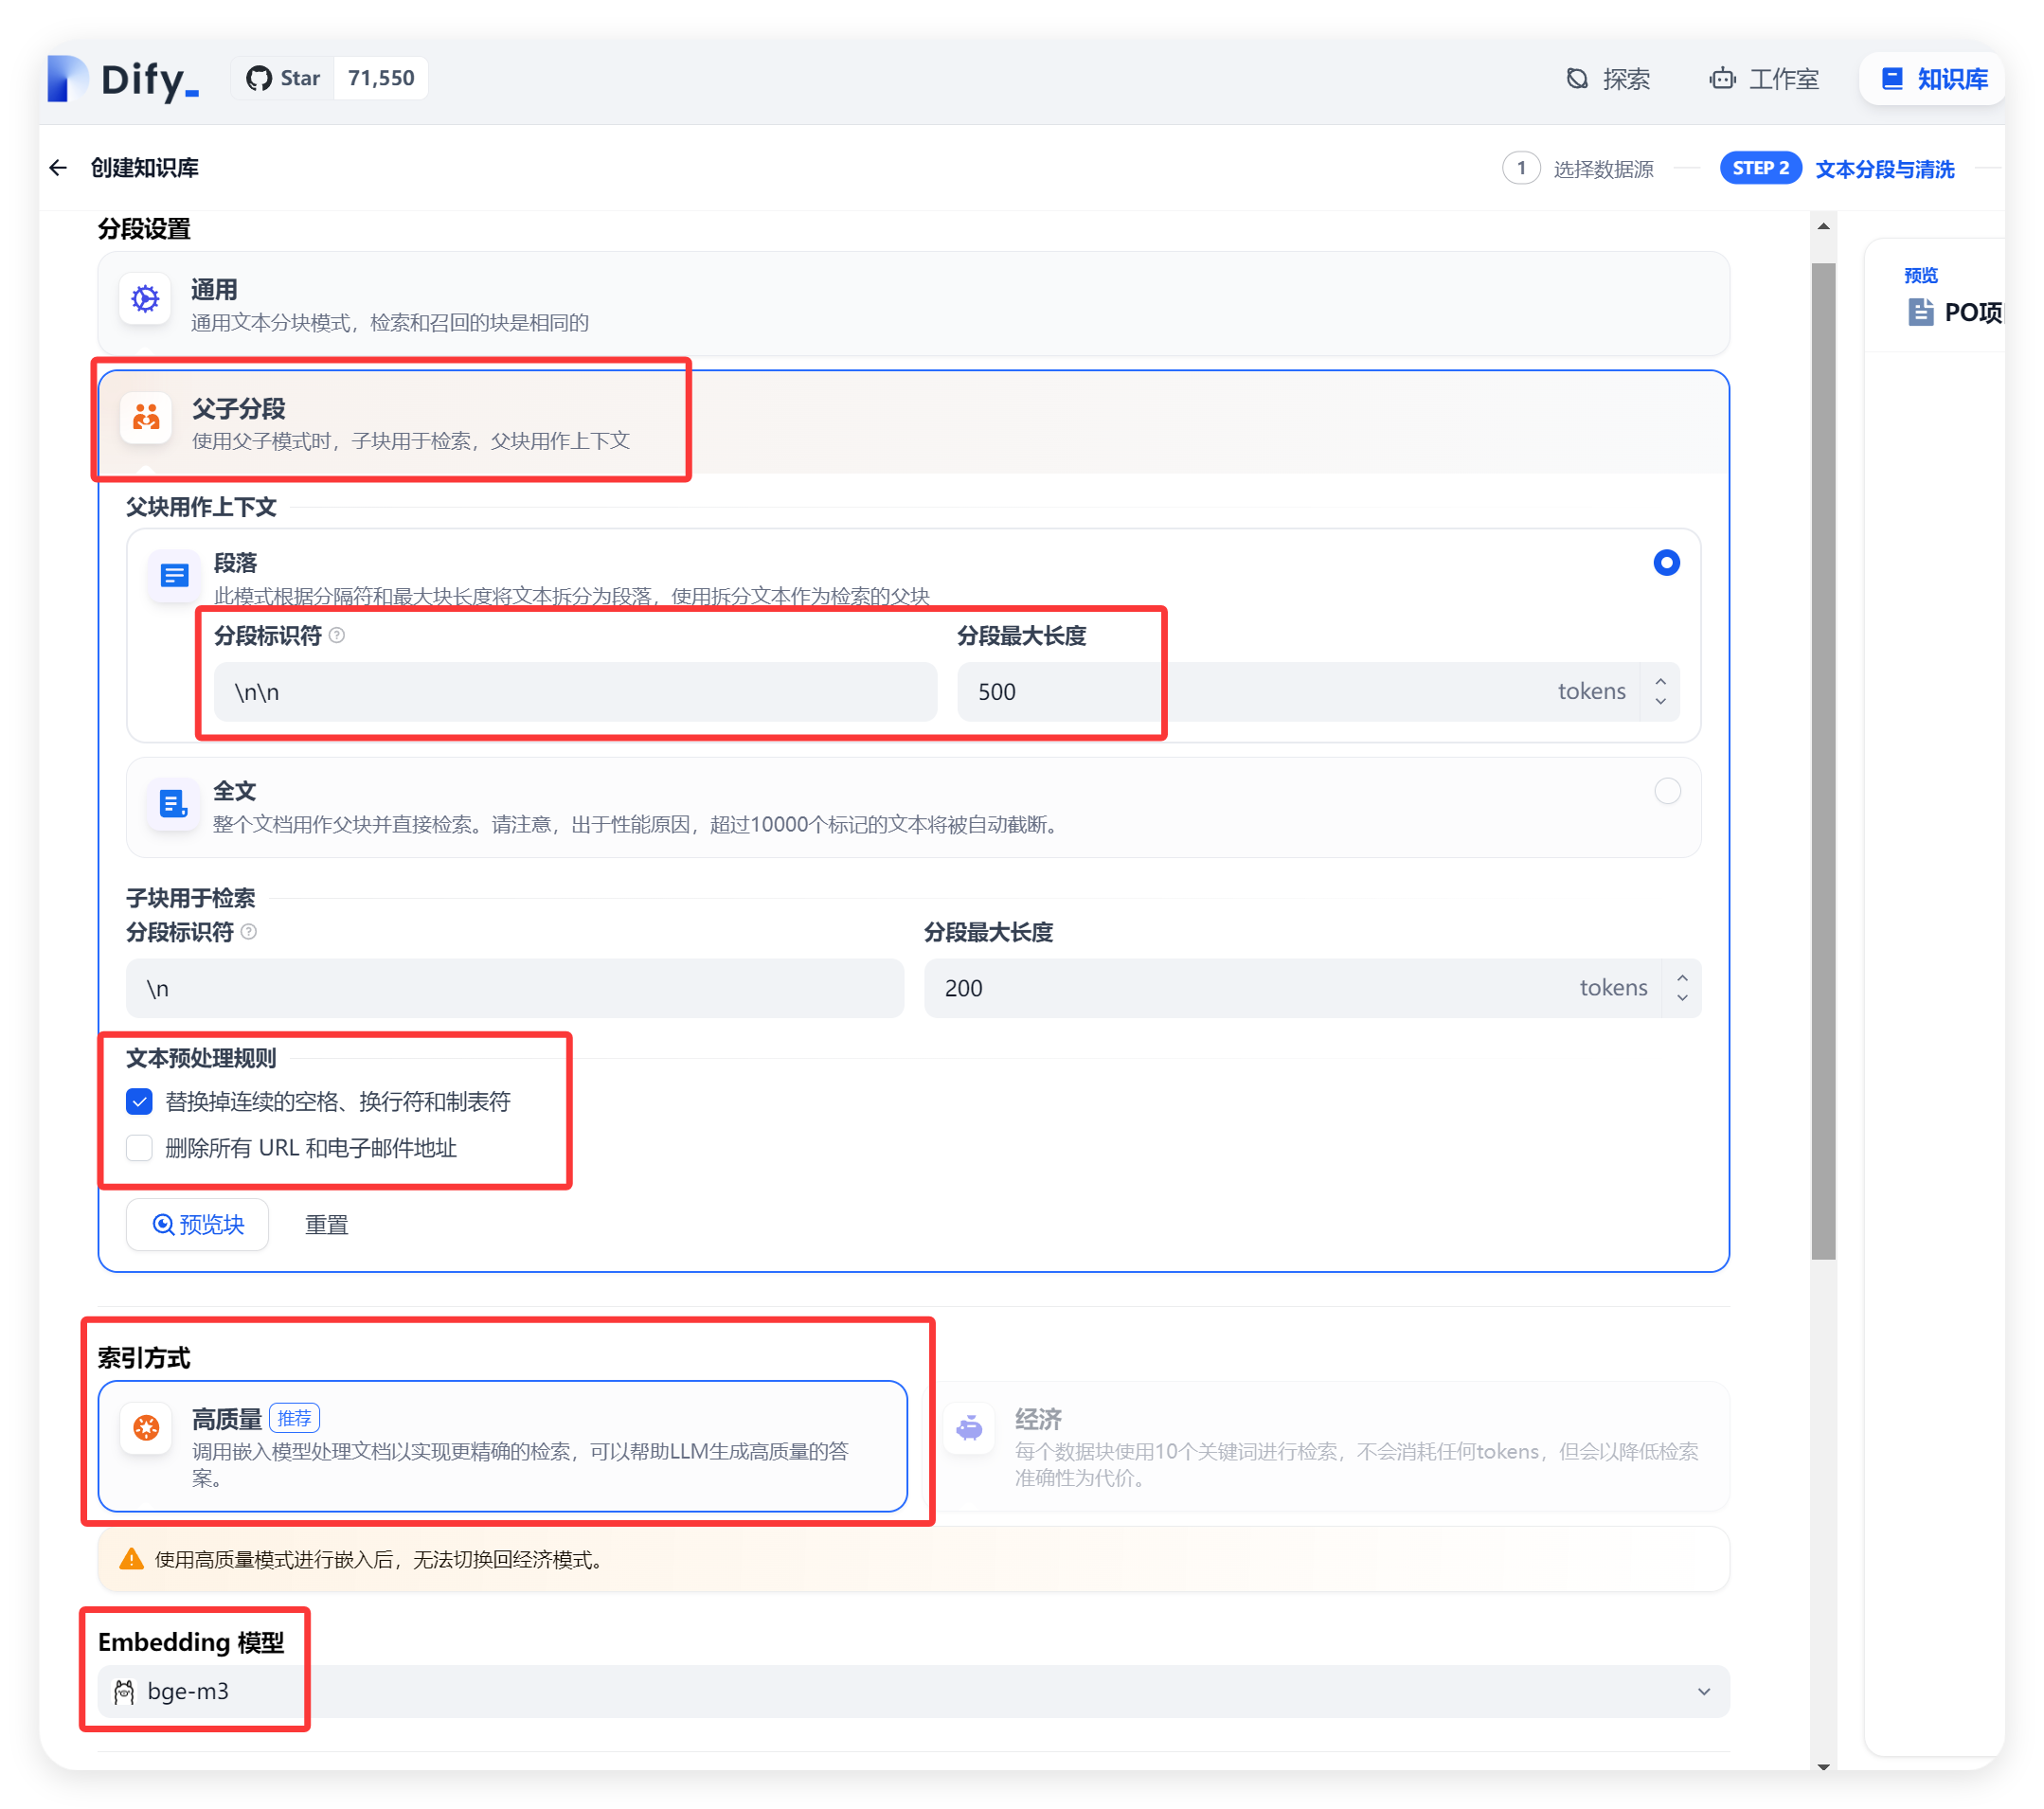Click the 父子分段 orange people icon

[146, 417]
